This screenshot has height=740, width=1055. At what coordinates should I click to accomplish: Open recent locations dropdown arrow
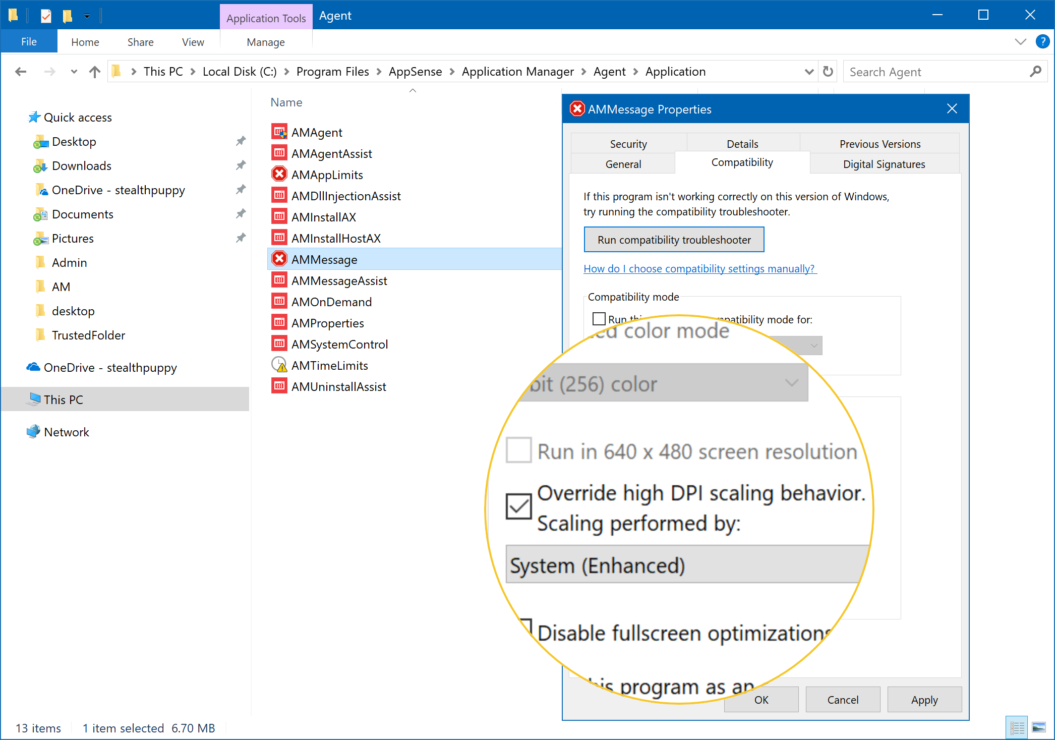coord(74,72)
